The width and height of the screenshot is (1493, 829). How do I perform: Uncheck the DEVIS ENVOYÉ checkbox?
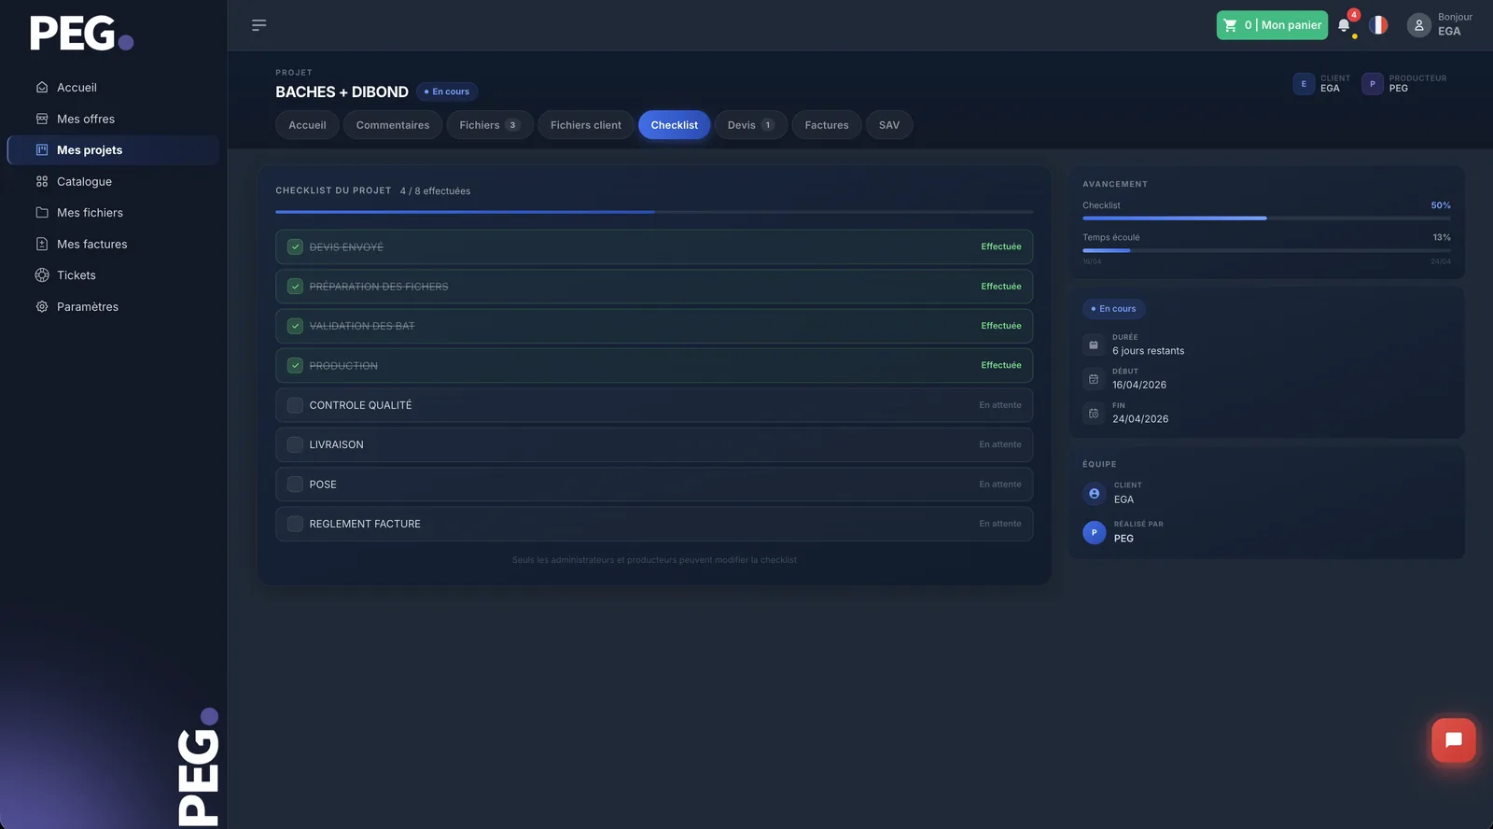(x=295, y=247)
